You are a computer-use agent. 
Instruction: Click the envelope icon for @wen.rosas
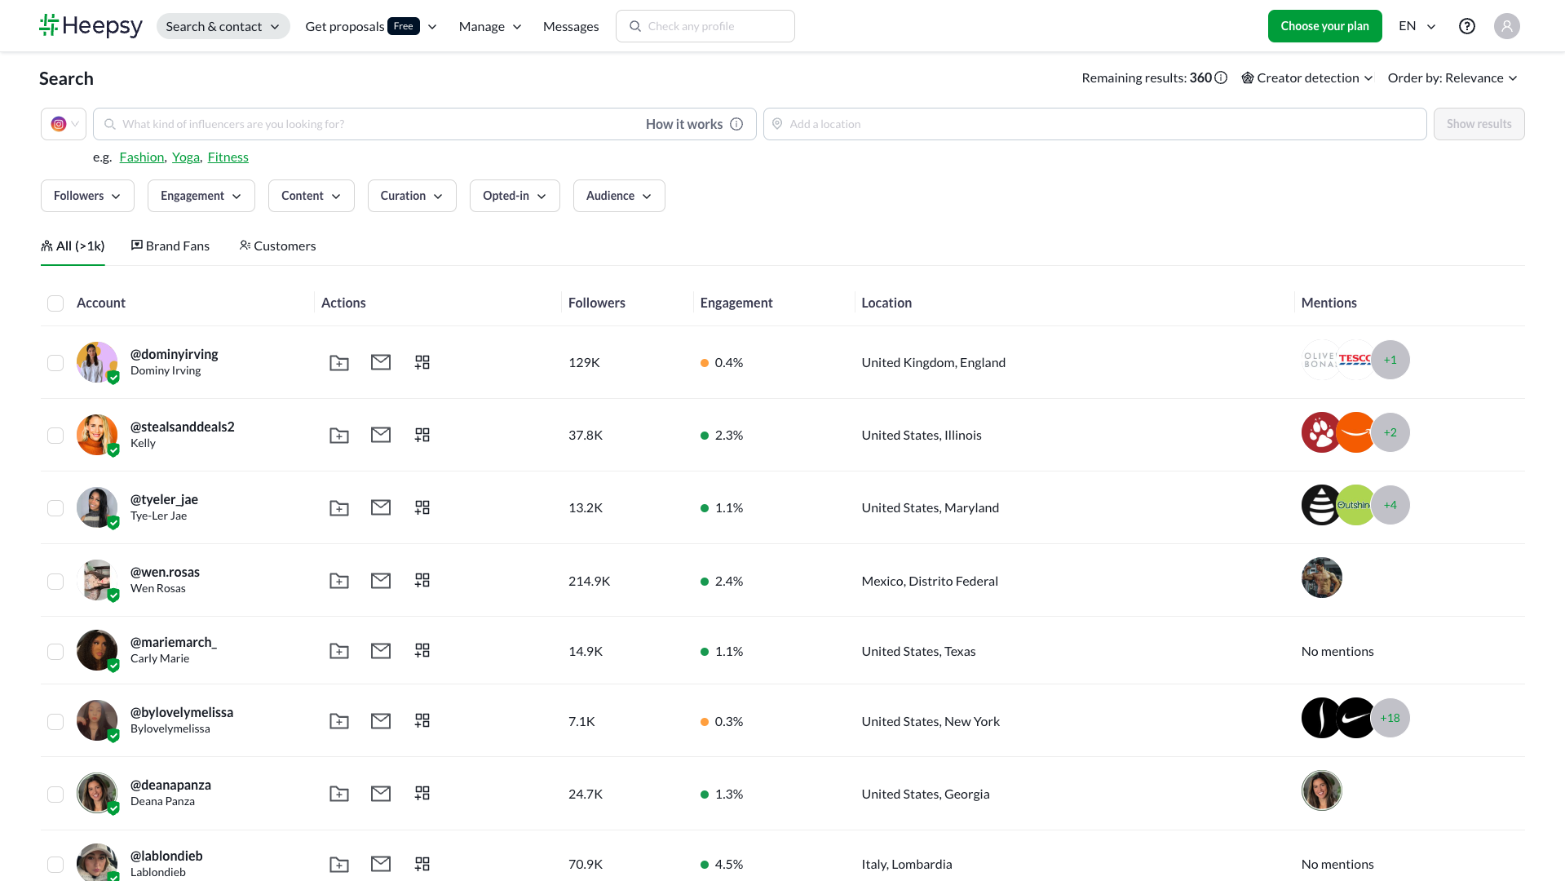pyautogui.click(x=381, y=581)
